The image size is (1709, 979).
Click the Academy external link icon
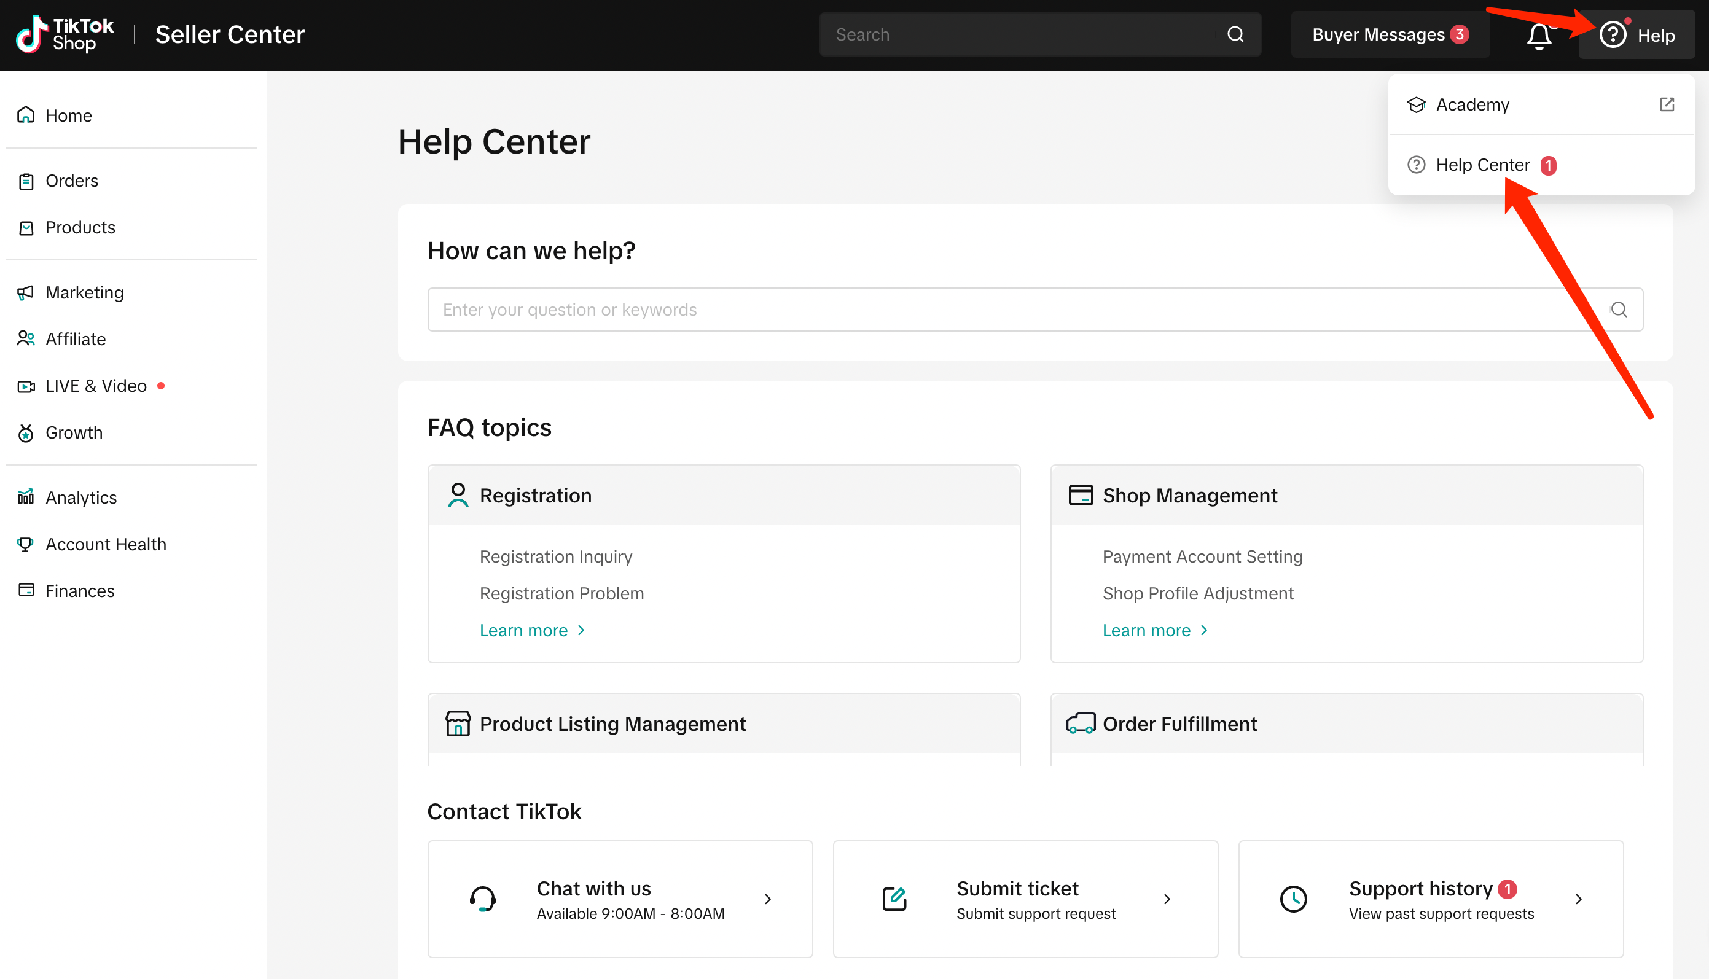(1667, 105)
